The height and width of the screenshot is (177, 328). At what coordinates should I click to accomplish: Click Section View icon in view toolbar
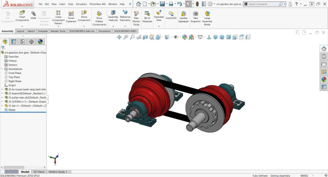point(145,37)
